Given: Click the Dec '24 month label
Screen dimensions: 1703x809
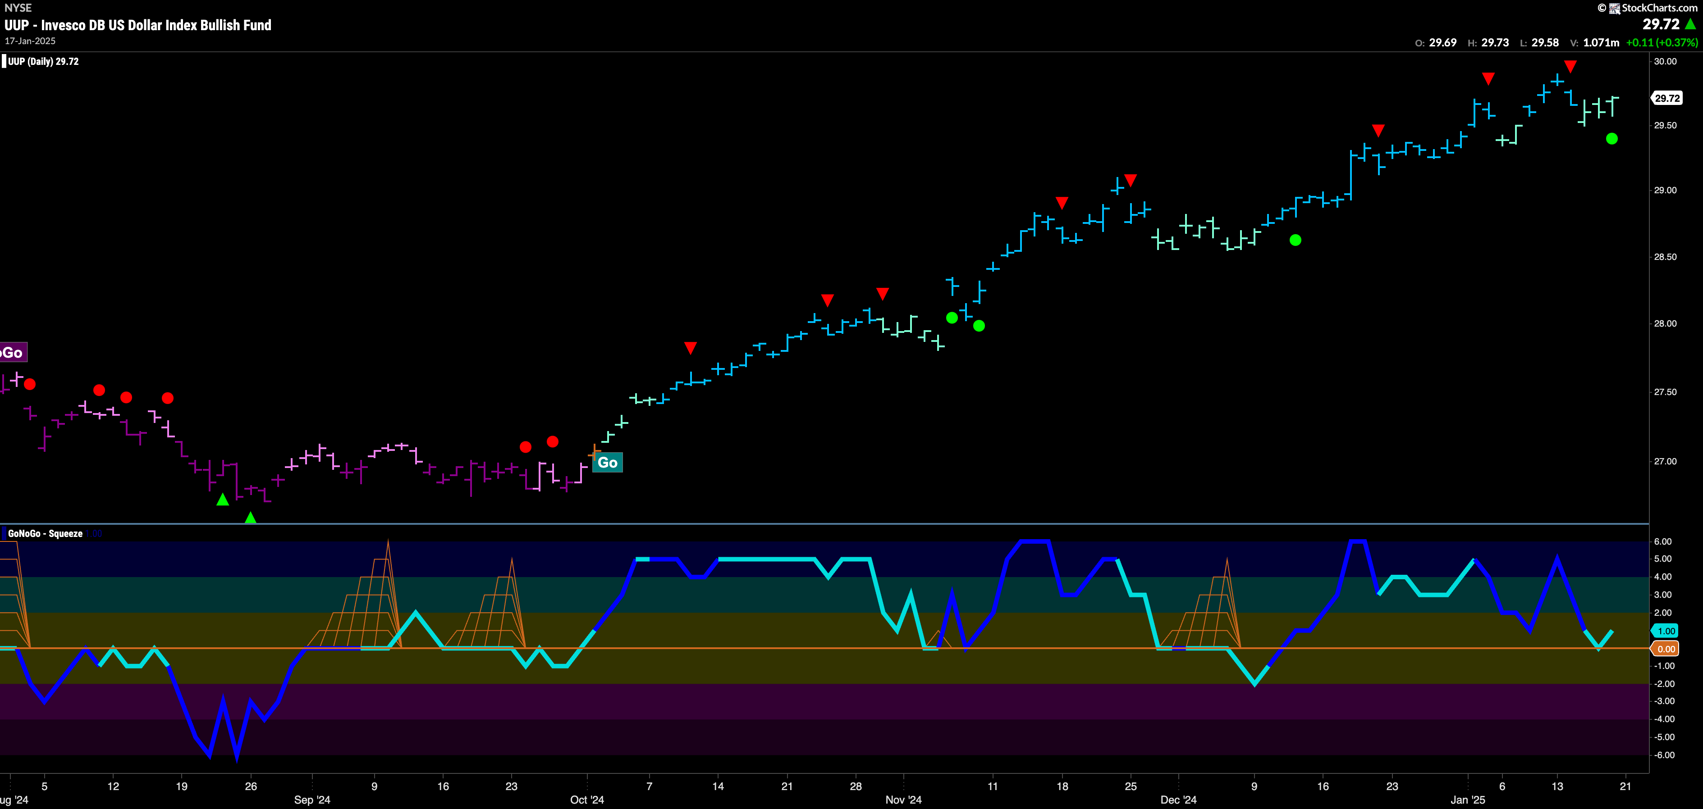Looking at the screenshot, I should point(1179,800).
